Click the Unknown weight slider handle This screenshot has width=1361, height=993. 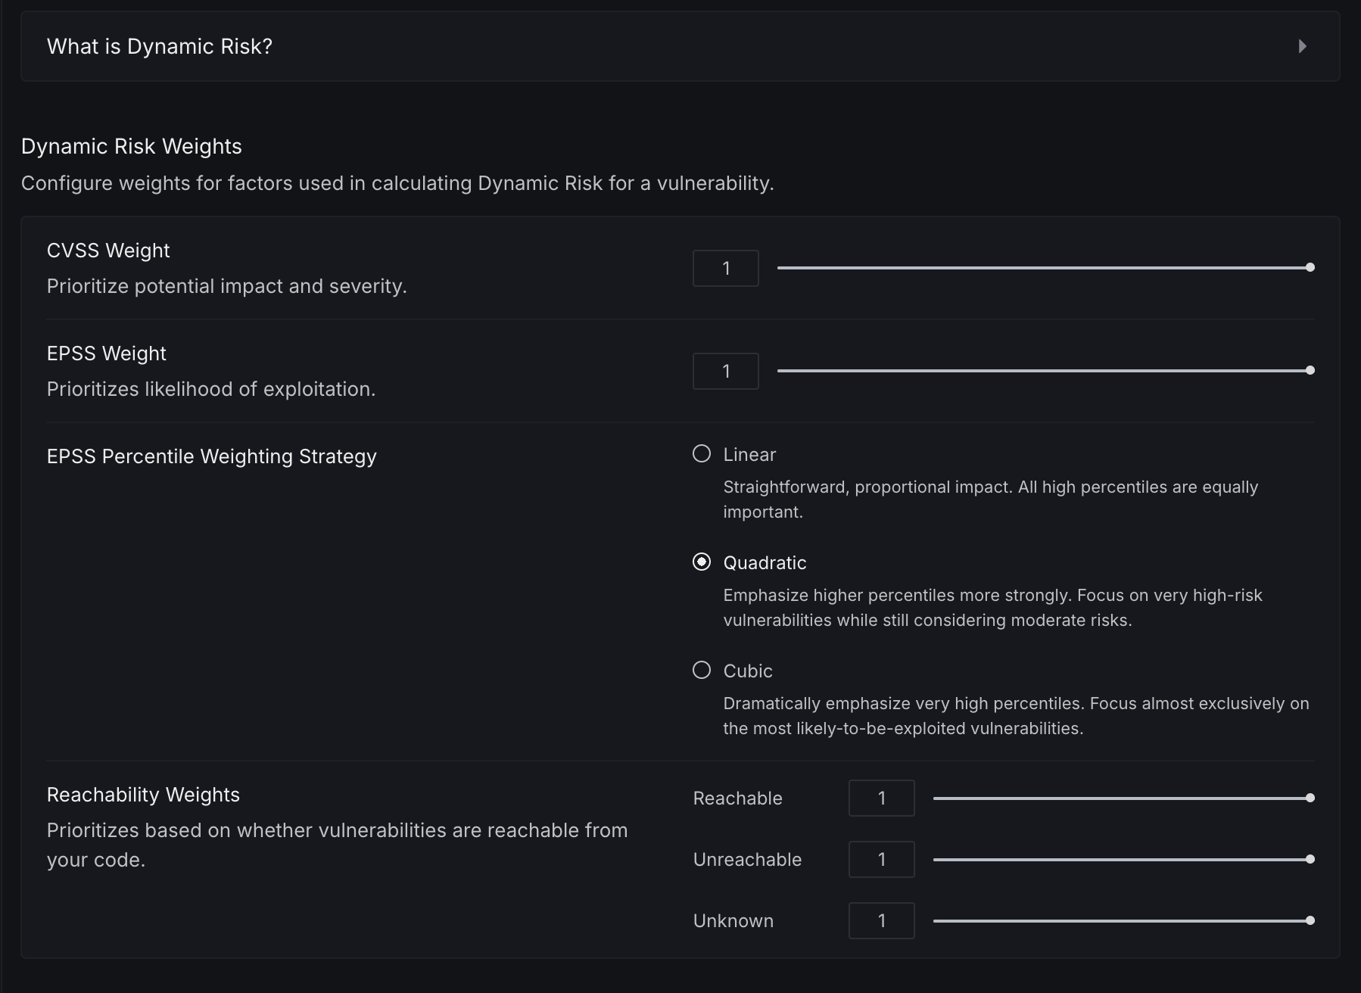pos(1310,920)
